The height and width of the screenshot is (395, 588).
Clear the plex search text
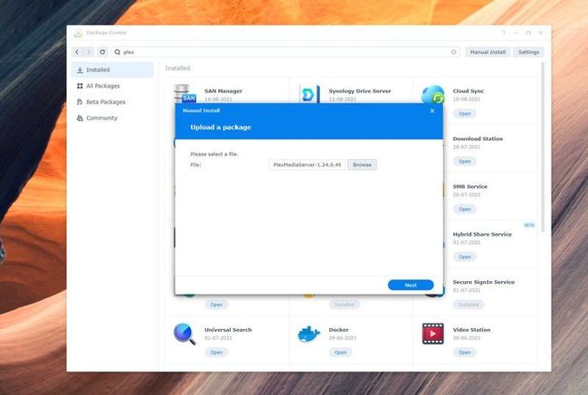(453, 52)
